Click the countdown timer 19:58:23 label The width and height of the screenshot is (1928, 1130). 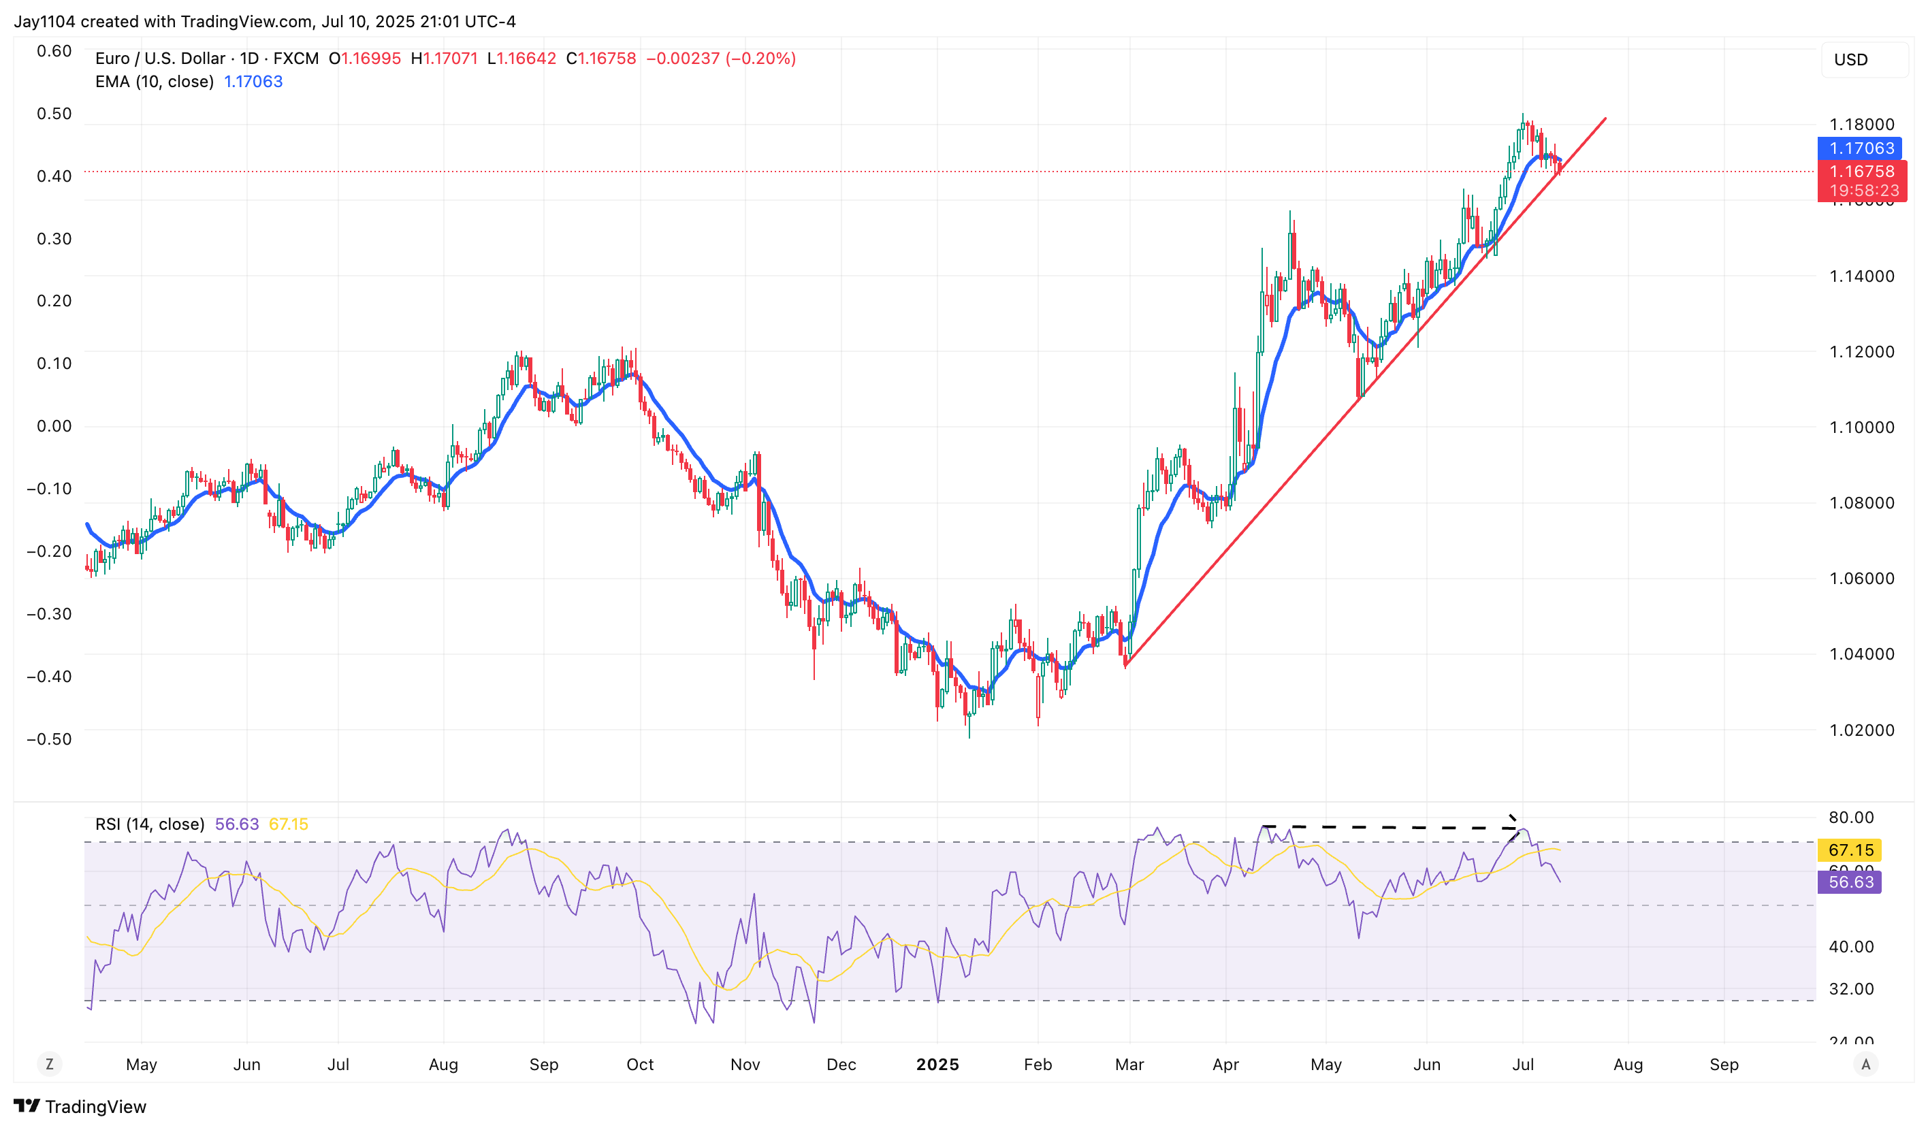point(1864,191)
